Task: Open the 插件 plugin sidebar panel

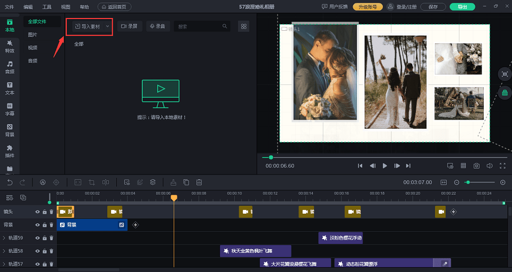Action: [x=10, y=151]
